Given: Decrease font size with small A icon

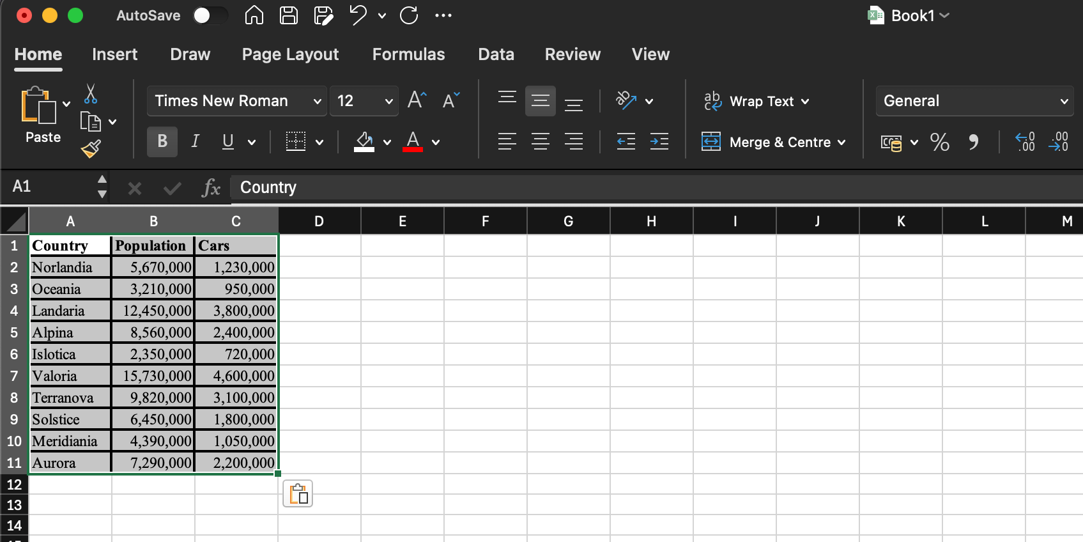Looking at the screenshot, I should pyautogui.click(x=451, y=100).
